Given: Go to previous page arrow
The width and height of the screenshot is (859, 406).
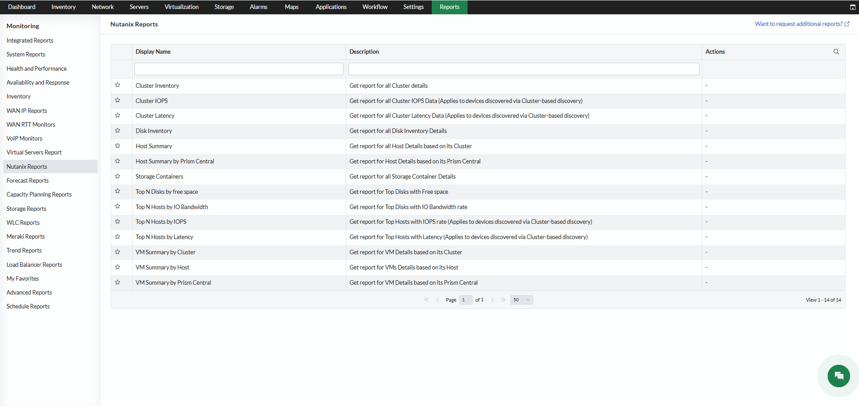Looking at the screenshot, I should 438,300.
